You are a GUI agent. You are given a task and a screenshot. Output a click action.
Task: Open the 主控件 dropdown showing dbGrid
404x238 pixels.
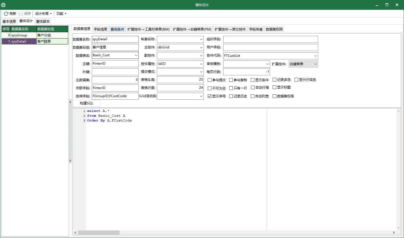[x=201, y=48]
